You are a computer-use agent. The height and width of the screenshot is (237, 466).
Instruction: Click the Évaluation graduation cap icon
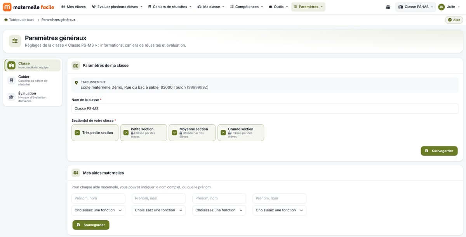coord(11,97)
